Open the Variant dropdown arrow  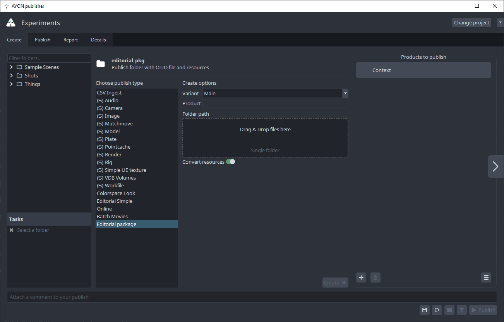(x=345, y=93)
